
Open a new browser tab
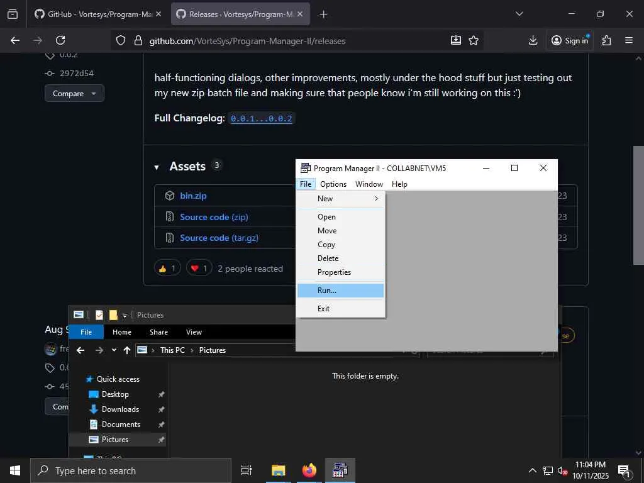point(323,14)
